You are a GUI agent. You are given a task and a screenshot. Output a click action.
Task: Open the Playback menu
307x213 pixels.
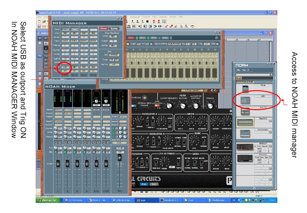[146, 17]
